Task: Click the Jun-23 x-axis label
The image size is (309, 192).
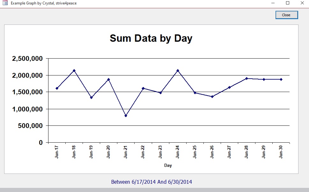Action: click(160, 152)
